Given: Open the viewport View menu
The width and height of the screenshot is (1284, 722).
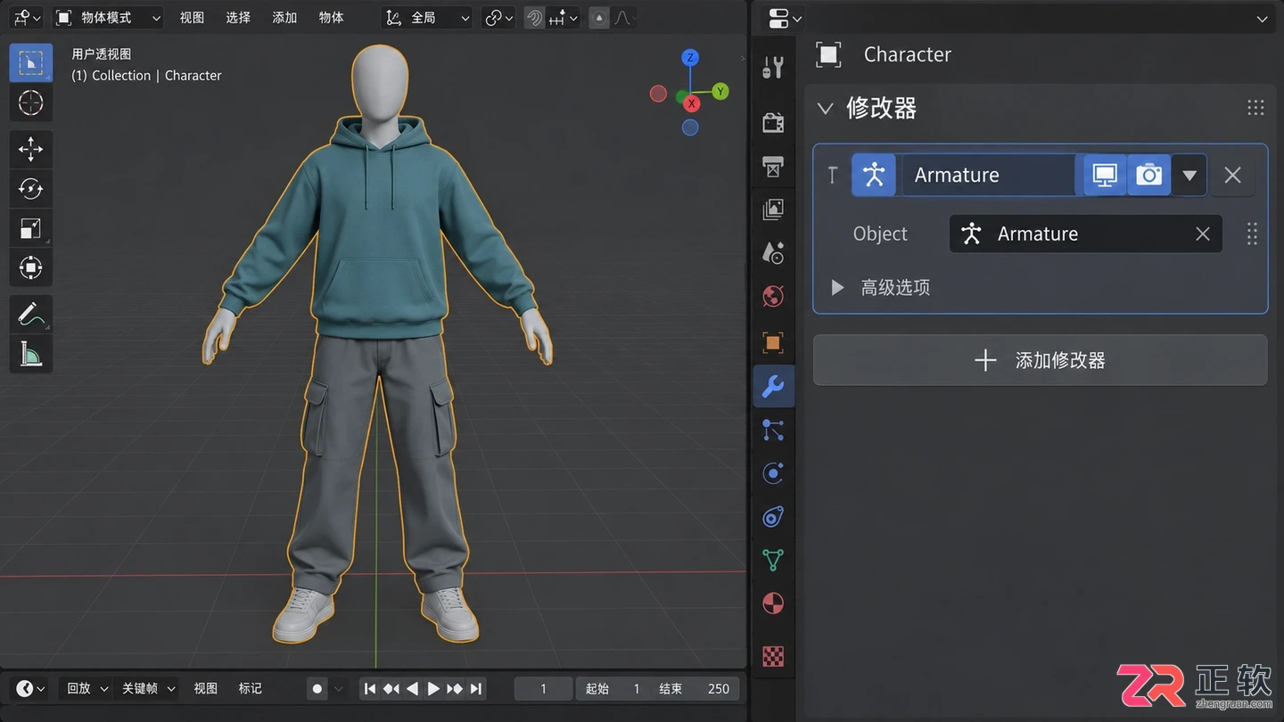Looking at the screenshot, I should coord(192,18).
